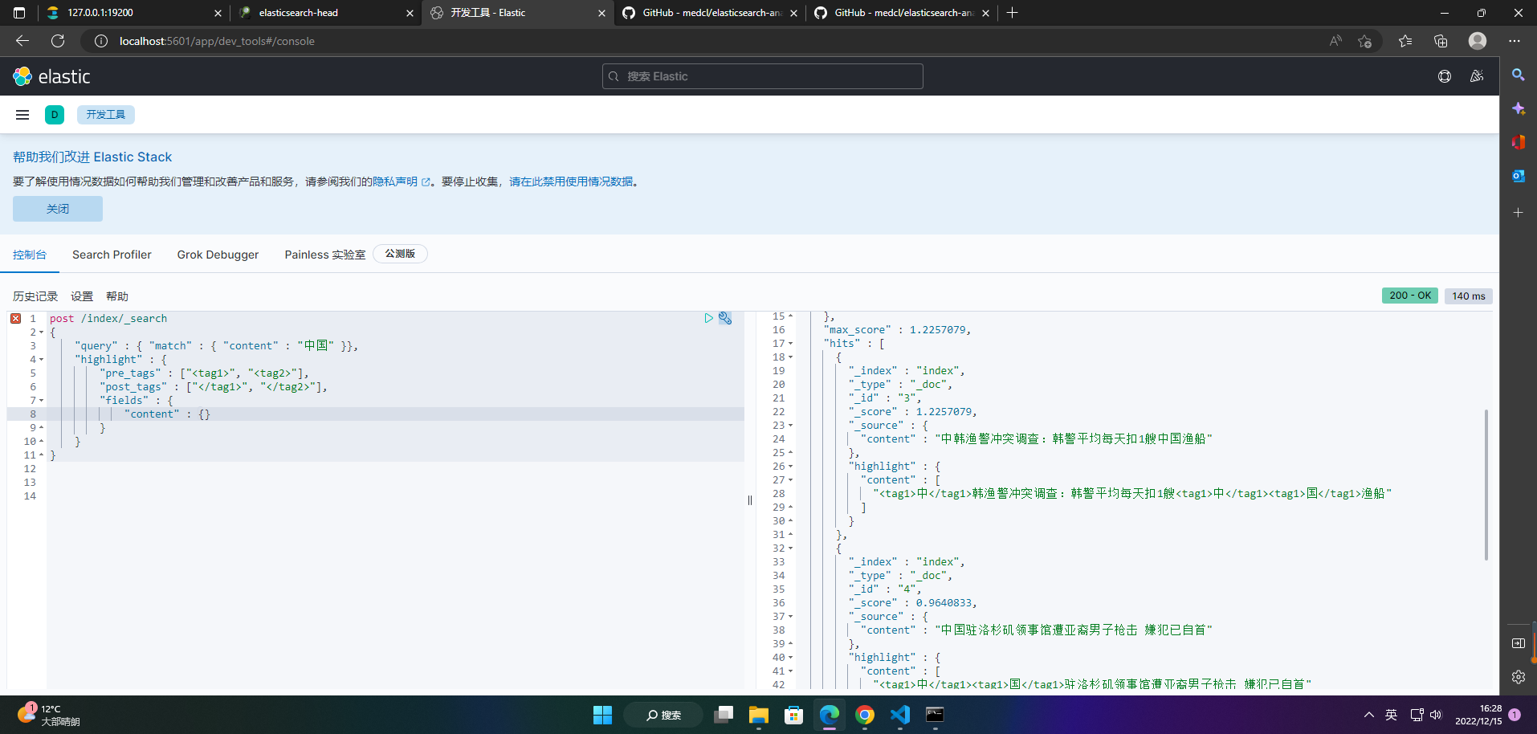1537x734 pixels.
Task: Click the 140 ms response time badge
Action: click(1468, 296)
